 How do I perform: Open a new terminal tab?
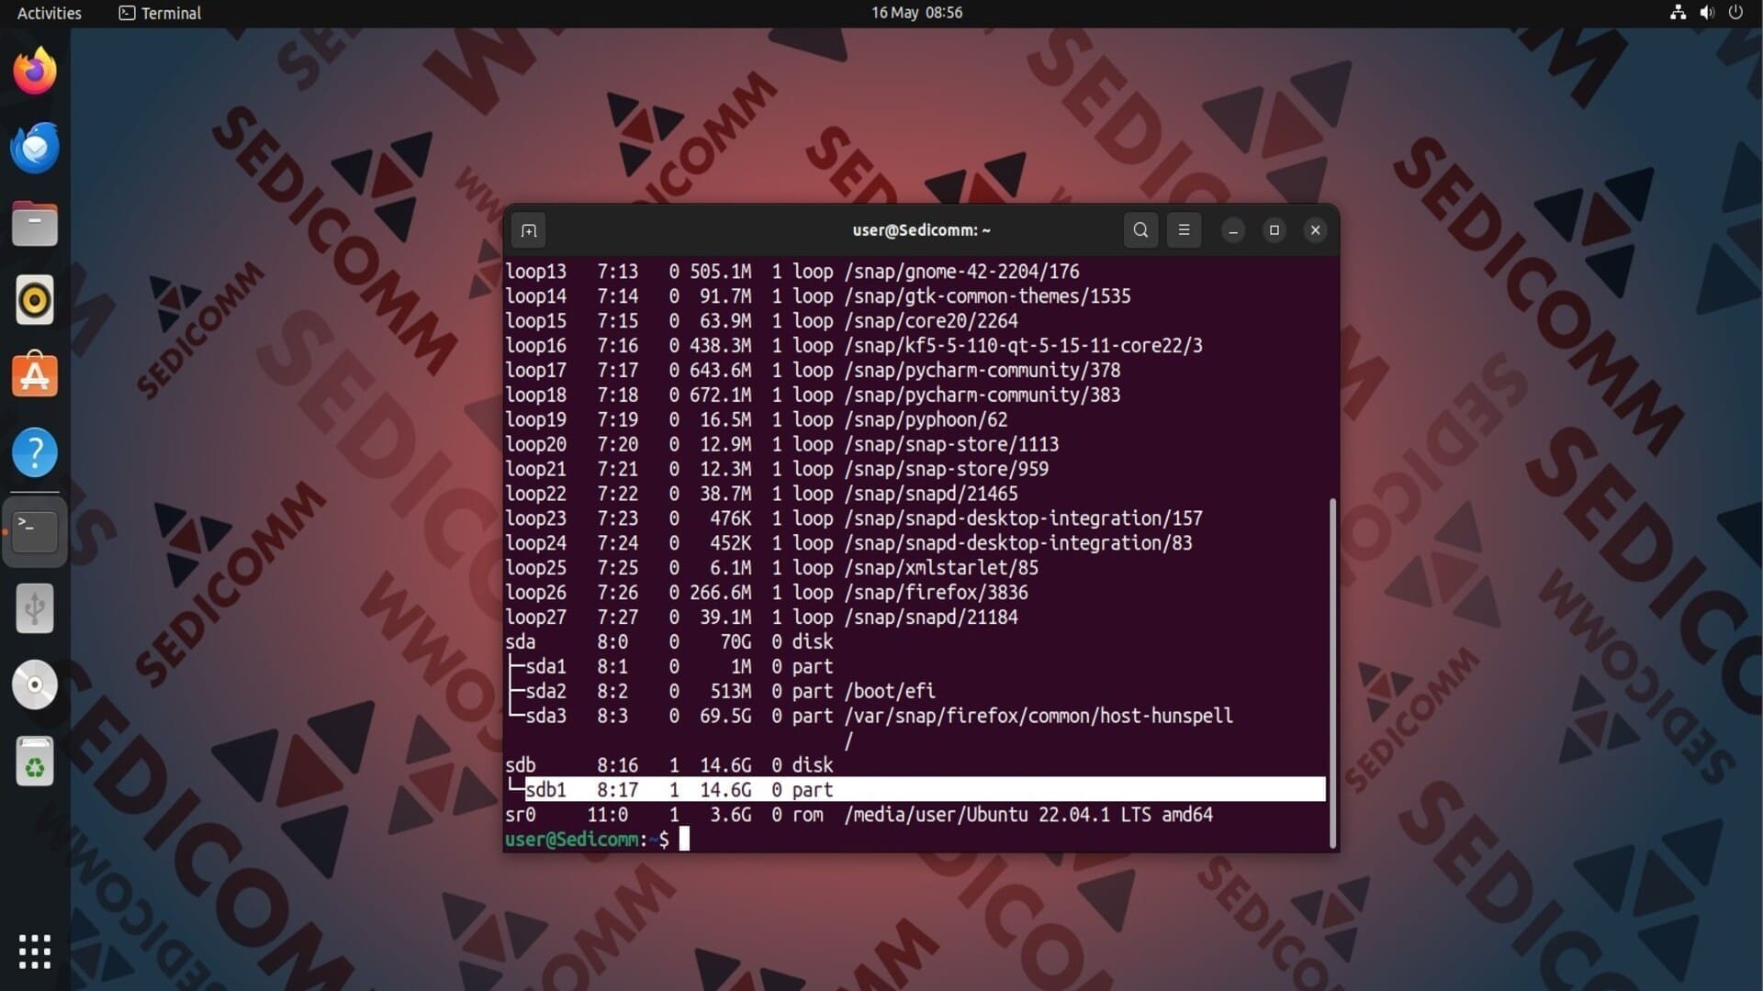[529, 230]
